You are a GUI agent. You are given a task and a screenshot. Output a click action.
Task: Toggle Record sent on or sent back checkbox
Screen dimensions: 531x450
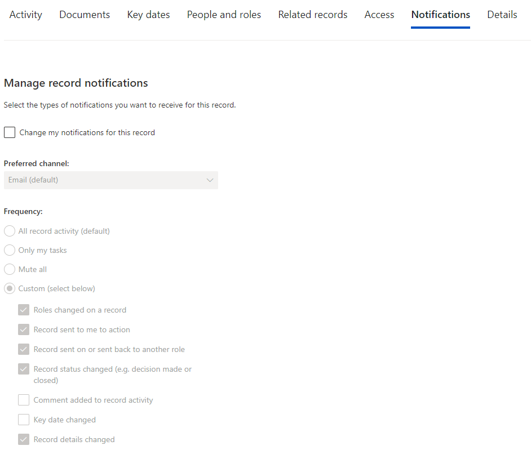[x=24, y=350]
